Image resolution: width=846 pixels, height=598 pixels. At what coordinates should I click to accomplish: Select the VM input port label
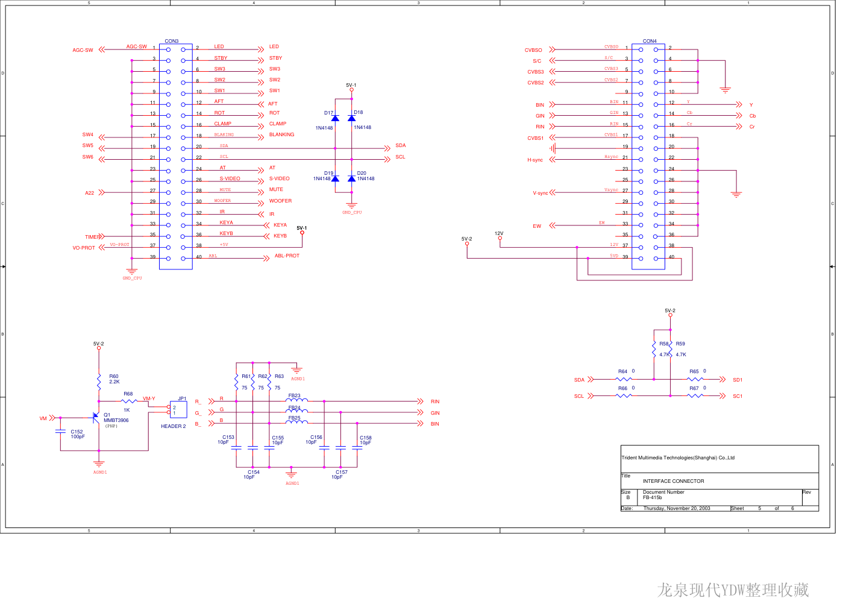click(43, 418)
